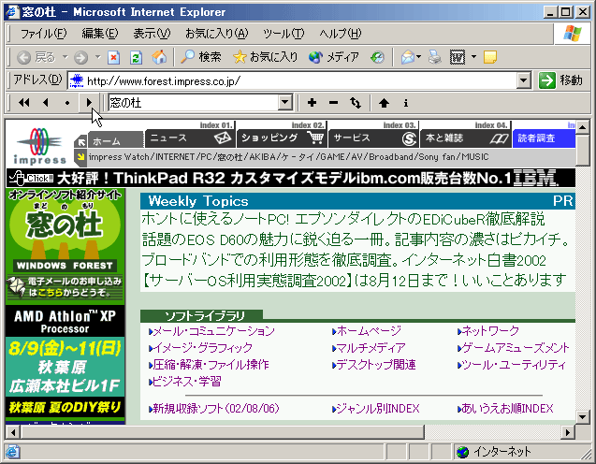Open マルチメディア category link
The width and height of the screenshot is (596, 464).
[369, 348]
